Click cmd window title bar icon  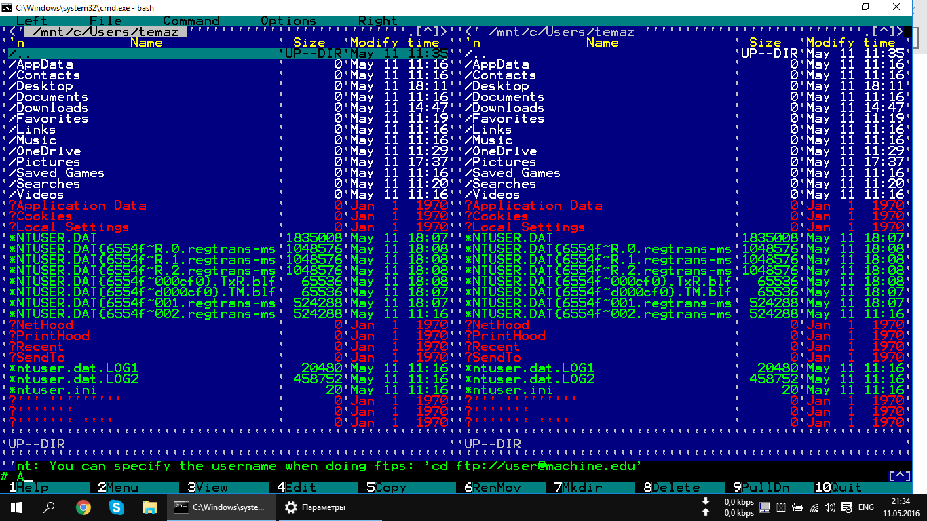pyautogui.click(x=7, y=7)
